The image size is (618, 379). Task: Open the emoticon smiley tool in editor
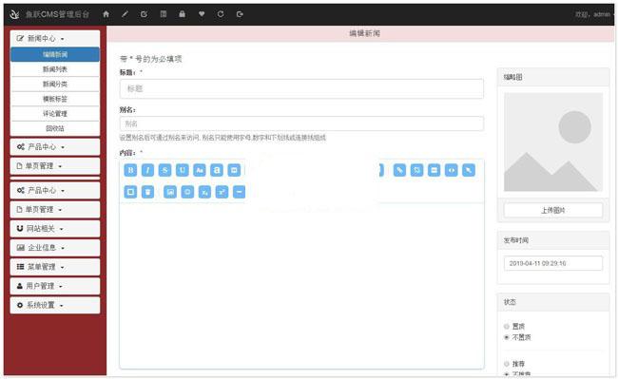(x=187, y=192)
